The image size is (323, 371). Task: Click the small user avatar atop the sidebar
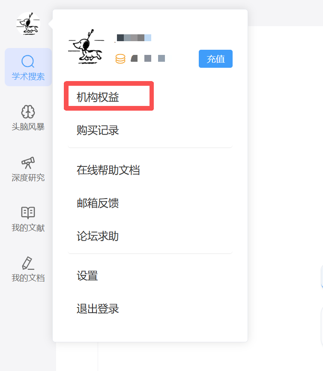(x=28, y=24)
